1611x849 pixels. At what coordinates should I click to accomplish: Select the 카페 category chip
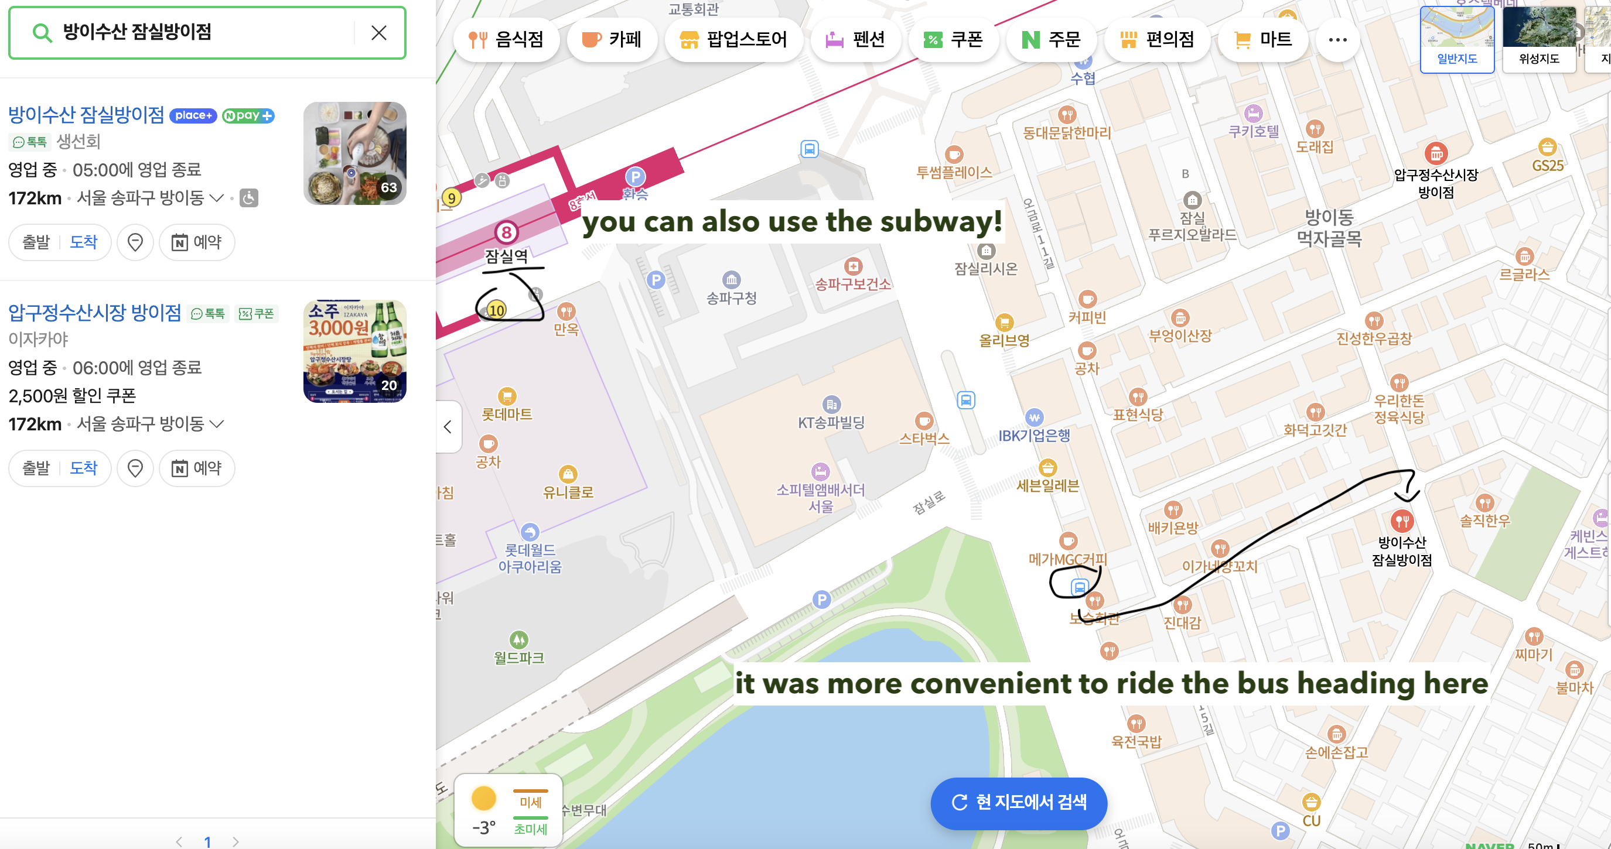tap(612, 40)
